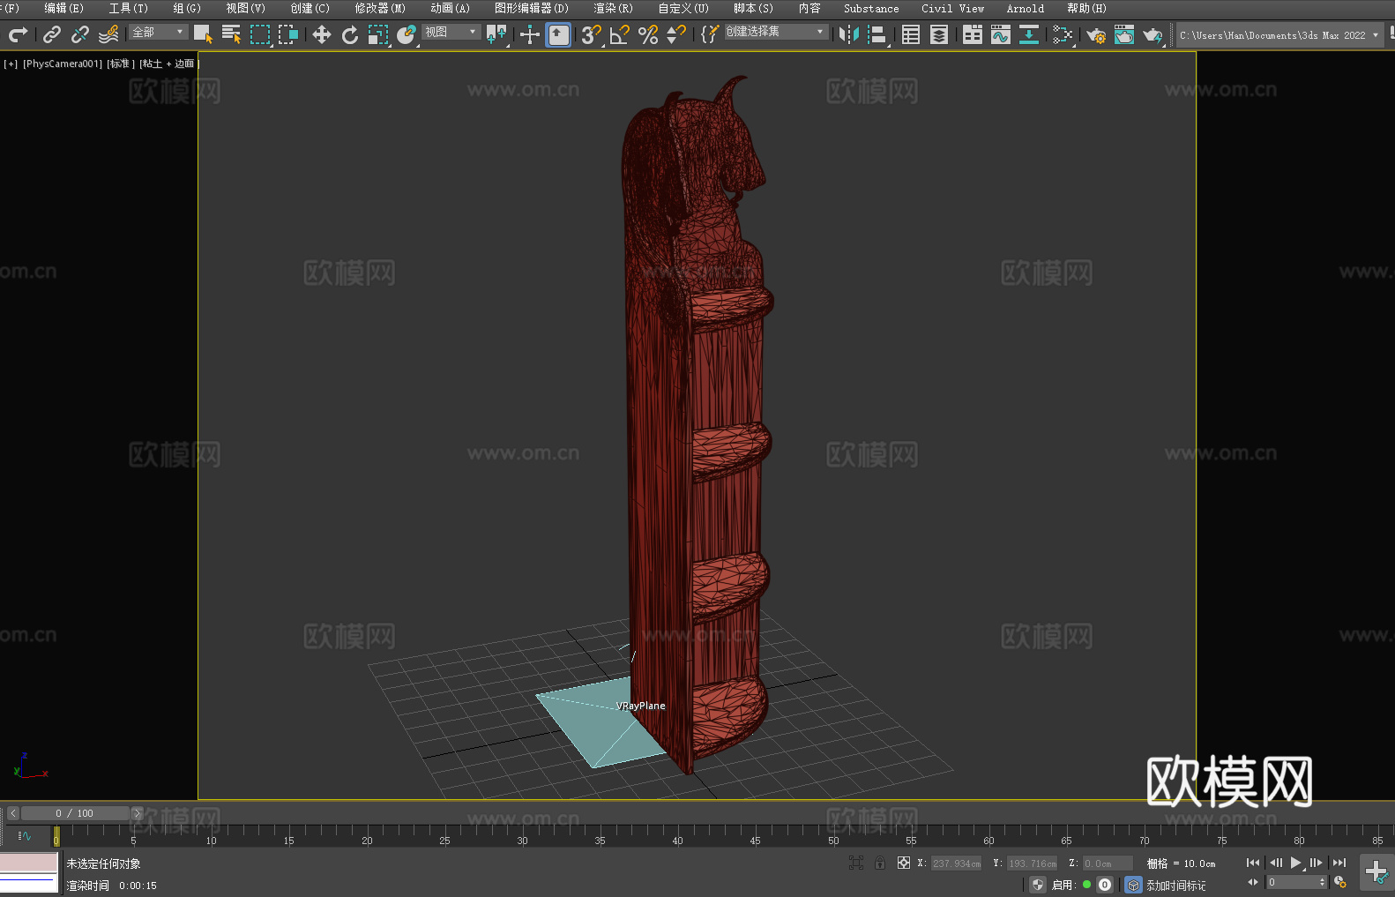Open the 修改器(M) menu
The width and height of the screenshot is (1395, 897).
click(x=380, y=8)
